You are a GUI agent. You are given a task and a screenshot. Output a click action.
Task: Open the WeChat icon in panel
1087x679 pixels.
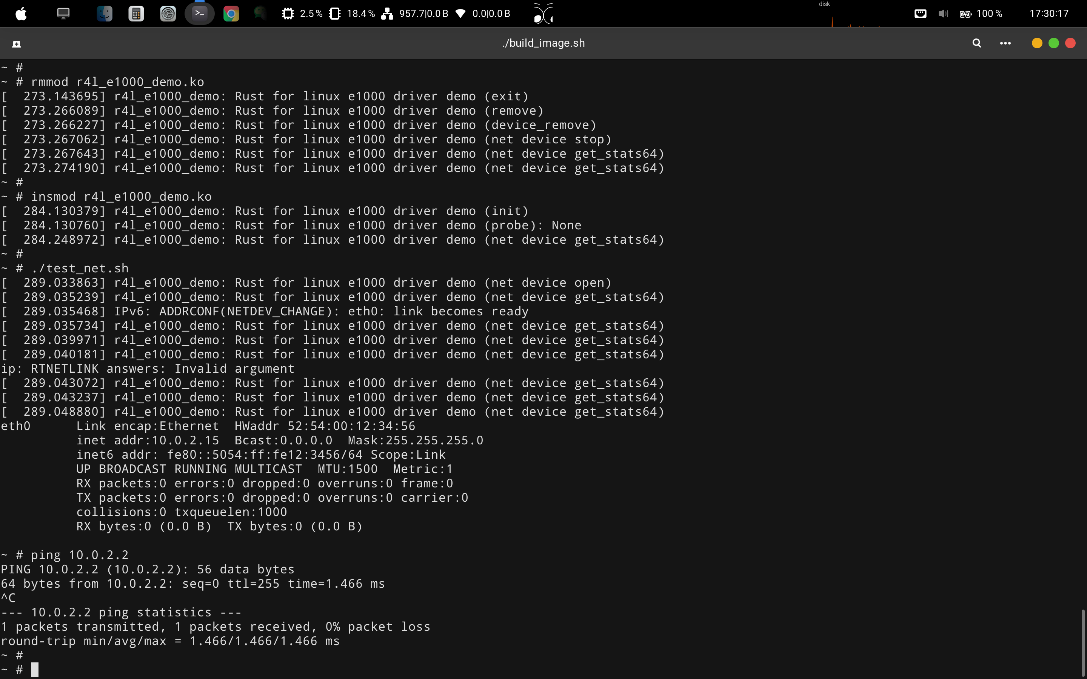(x=260, y=14)
